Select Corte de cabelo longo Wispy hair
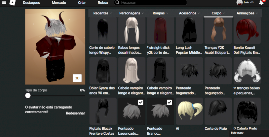The width and height of the screenshot is (269, 137). [x=103, y=30]
